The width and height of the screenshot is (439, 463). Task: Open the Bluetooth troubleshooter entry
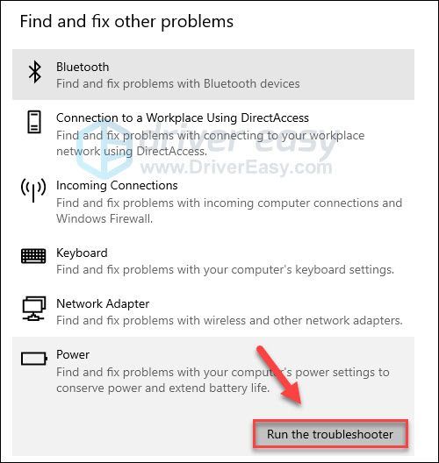(213, 75)
